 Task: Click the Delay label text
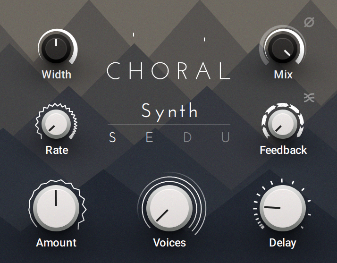click(x=282, y=243)
